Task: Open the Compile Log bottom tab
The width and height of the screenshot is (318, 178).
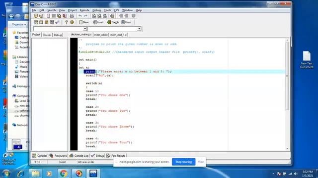Action: click(79, 156)
